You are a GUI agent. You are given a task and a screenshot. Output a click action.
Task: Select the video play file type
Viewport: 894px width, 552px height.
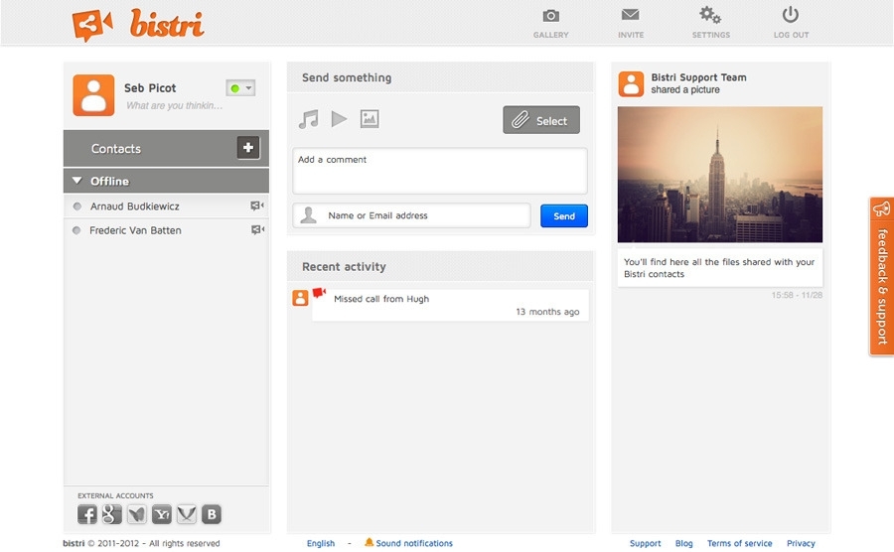(x=340, y=119)
